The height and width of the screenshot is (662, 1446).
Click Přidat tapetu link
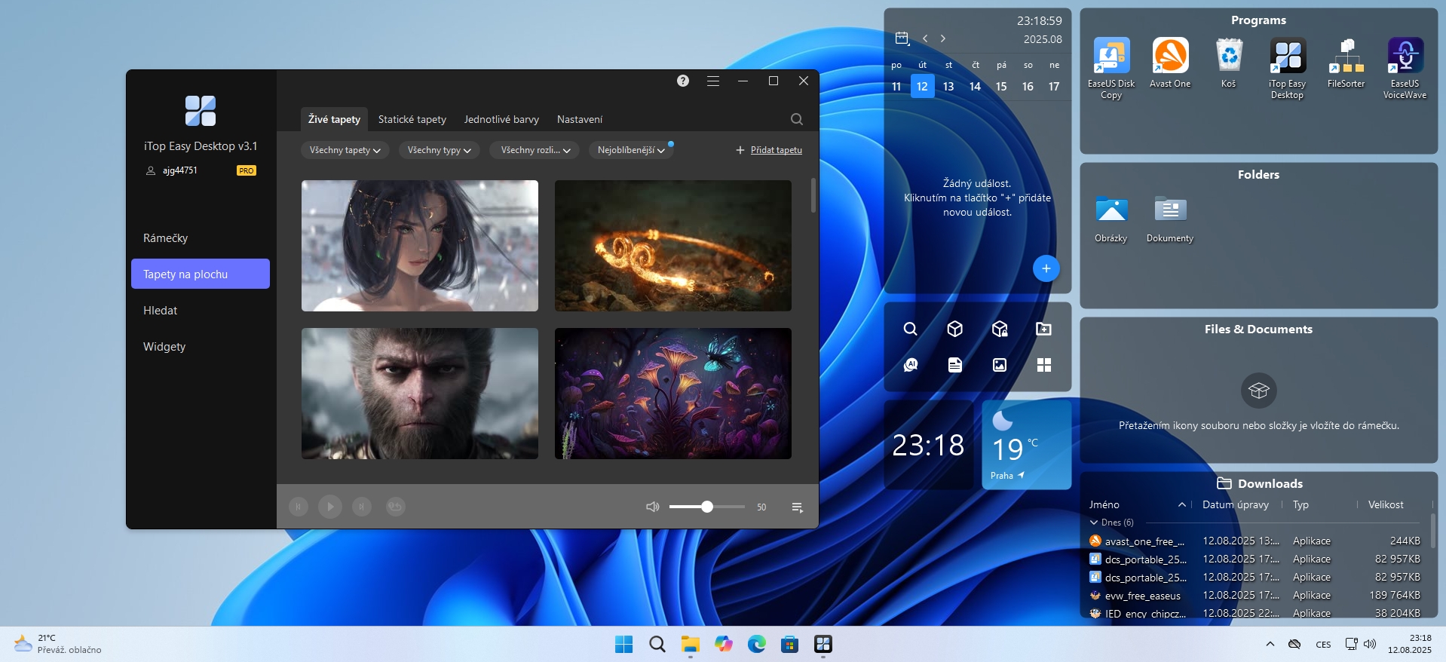[777, 150]
